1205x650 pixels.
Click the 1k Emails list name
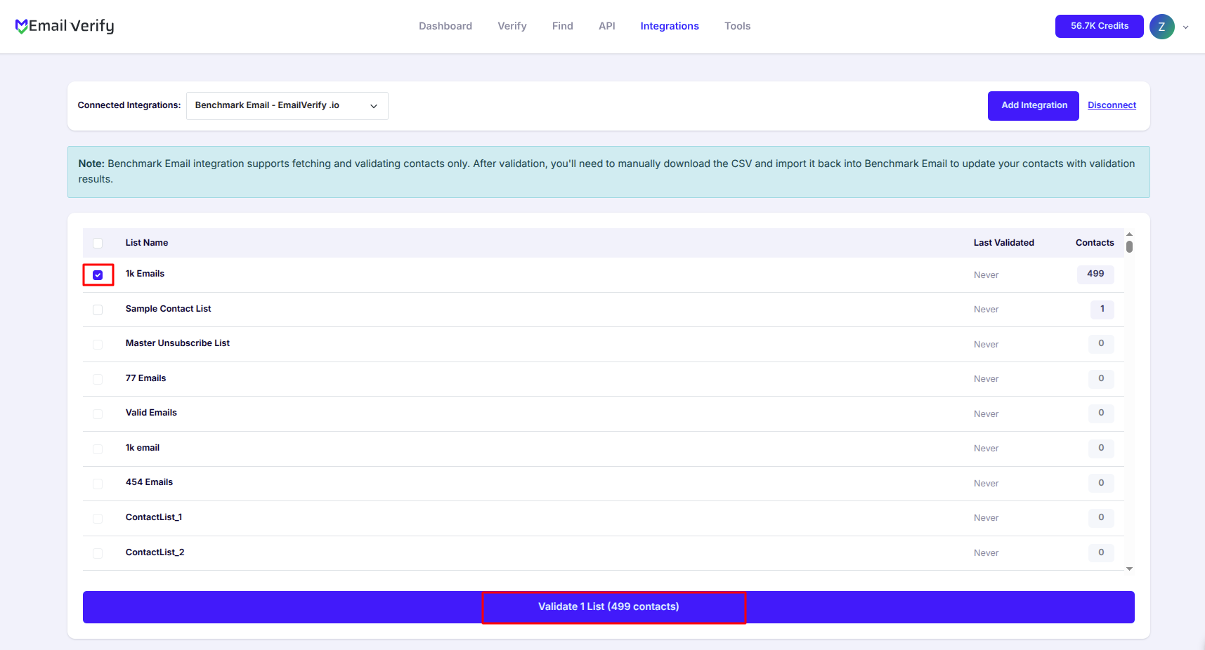pyautogui.click(x=145, y=274)
